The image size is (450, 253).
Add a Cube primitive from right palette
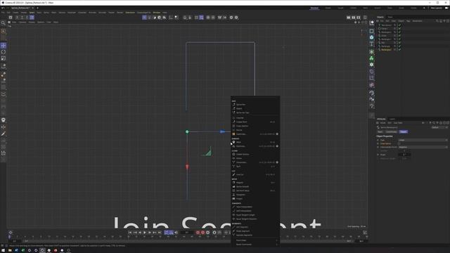click(x=372, y=37)
